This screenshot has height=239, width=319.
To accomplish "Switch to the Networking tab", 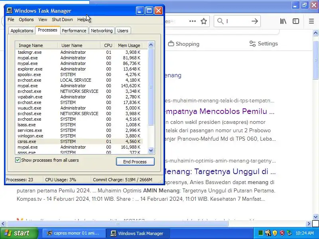I will click(102, 31).
